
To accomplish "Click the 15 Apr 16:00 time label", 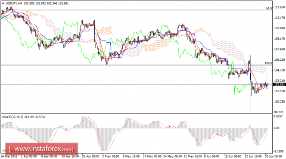I will (x=70, y=156).
